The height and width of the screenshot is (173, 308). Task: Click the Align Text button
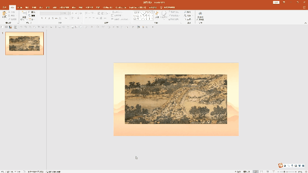coord(117,16)
